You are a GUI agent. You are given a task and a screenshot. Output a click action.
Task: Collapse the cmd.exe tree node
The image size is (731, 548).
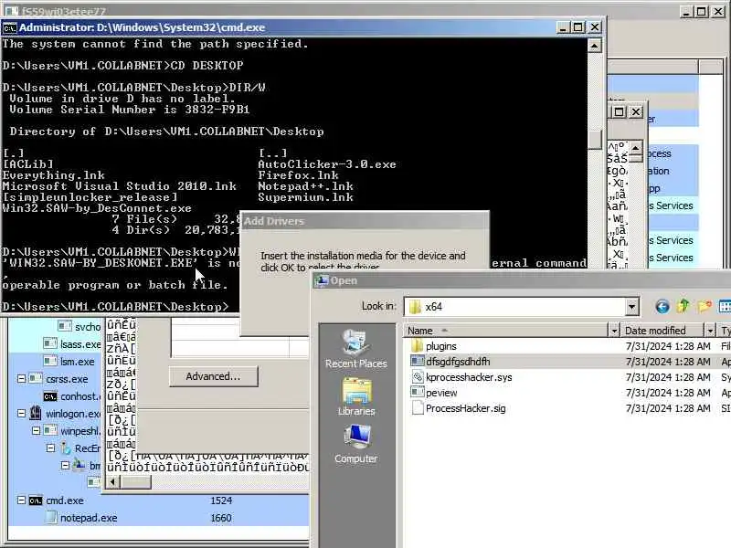pyautogui.click(x=21, y=500)
